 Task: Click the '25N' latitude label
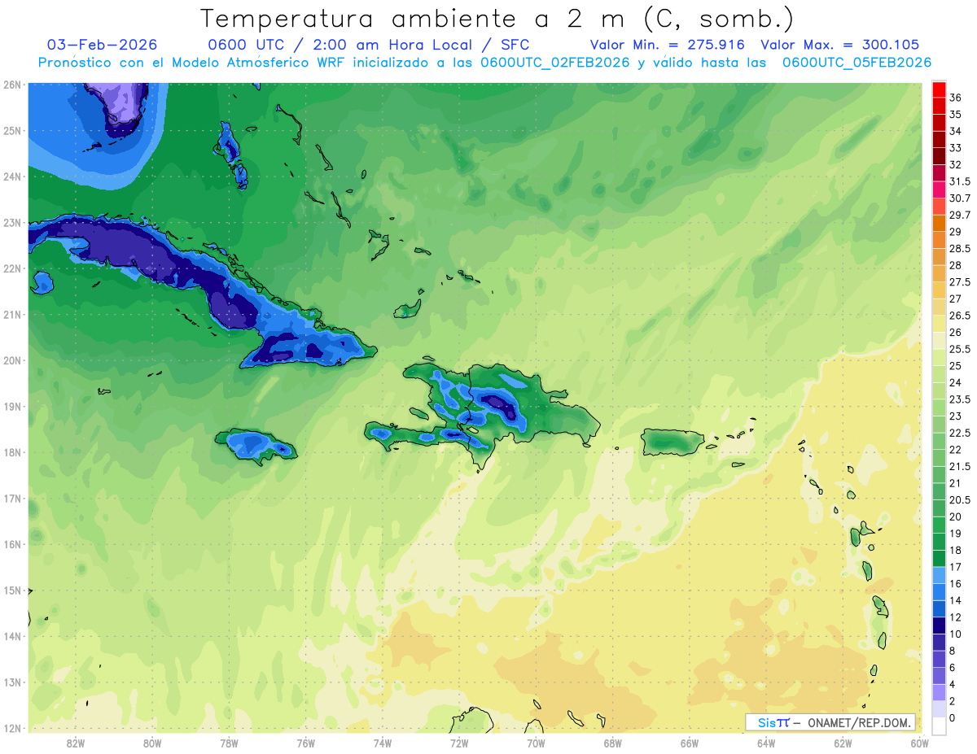click(x=12, y=130)
